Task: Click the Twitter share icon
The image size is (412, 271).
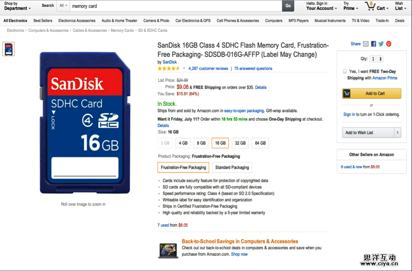Action: [x=381, y=44]
